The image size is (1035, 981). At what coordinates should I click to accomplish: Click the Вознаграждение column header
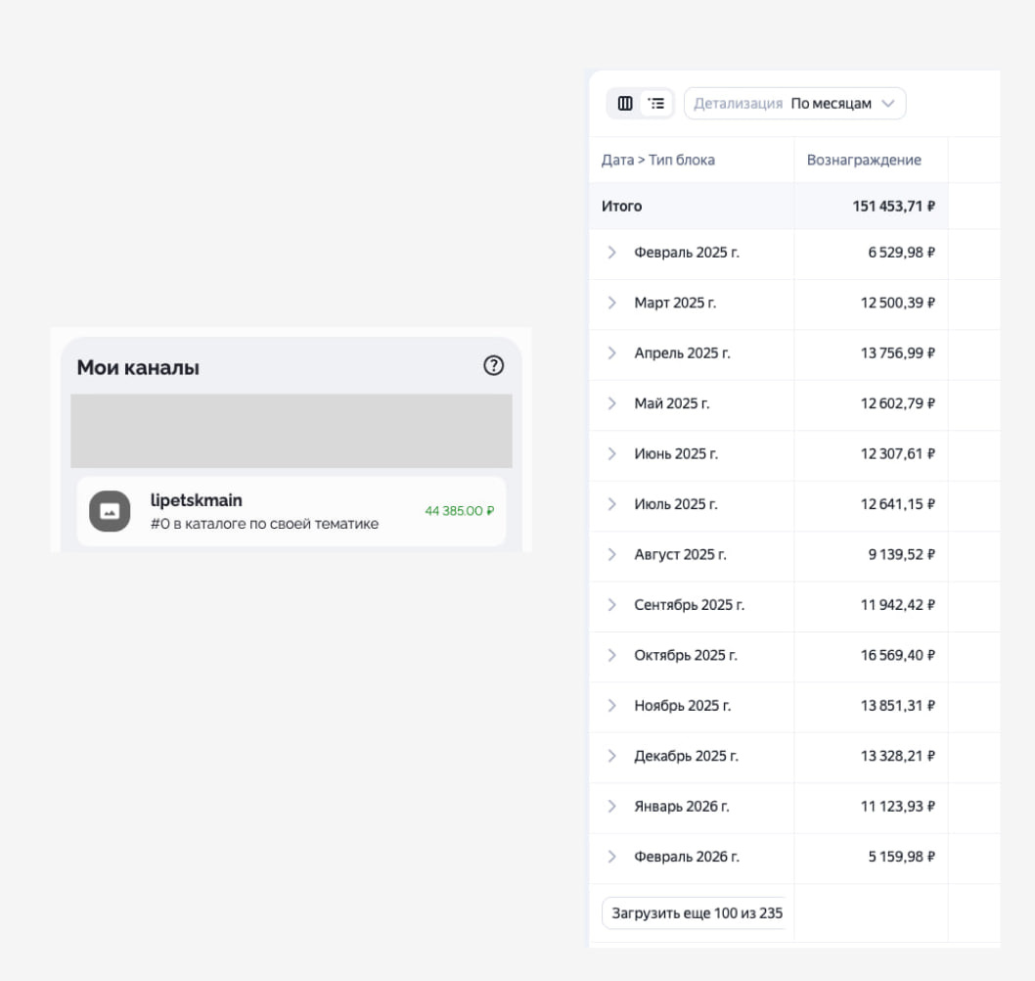(x=864, y=160)
